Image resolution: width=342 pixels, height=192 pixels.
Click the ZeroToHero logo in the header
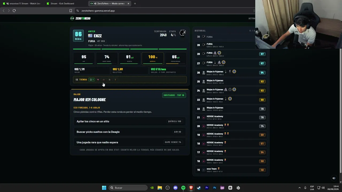80,18
